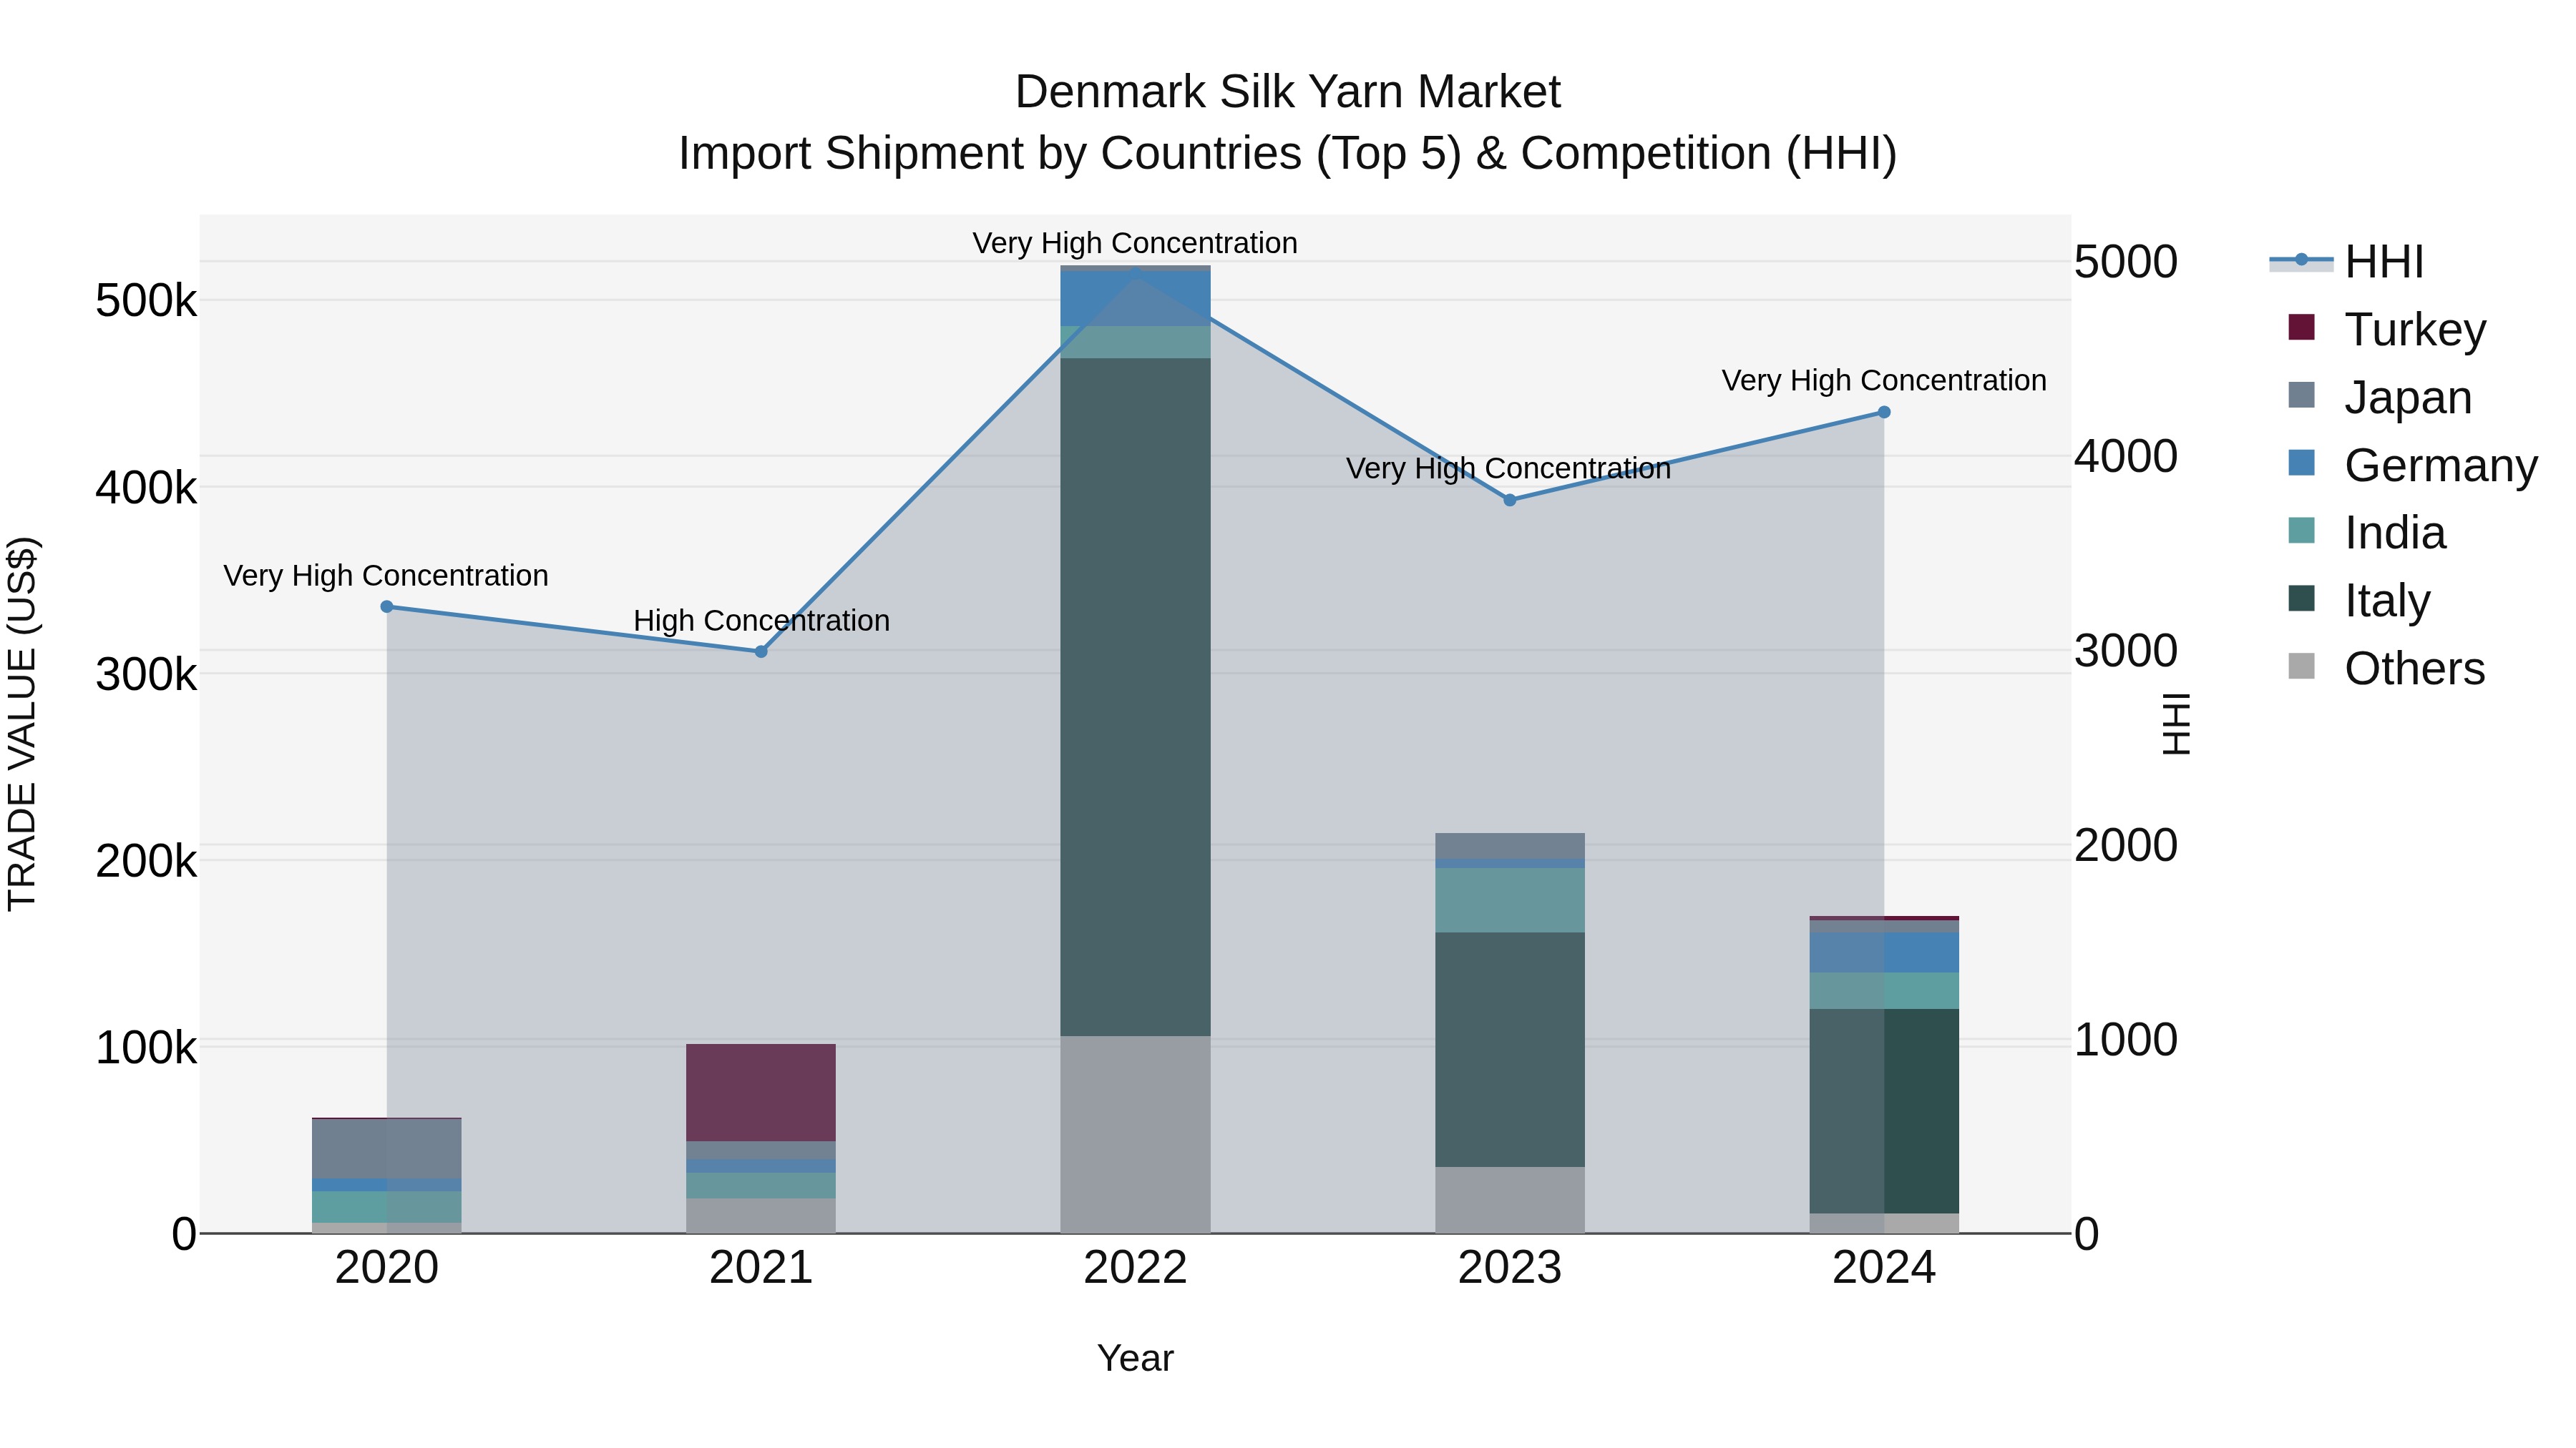Click the Others segment of 2023 bar
Viewport: 2576px width, 1448px height.
point(1510,1199)
